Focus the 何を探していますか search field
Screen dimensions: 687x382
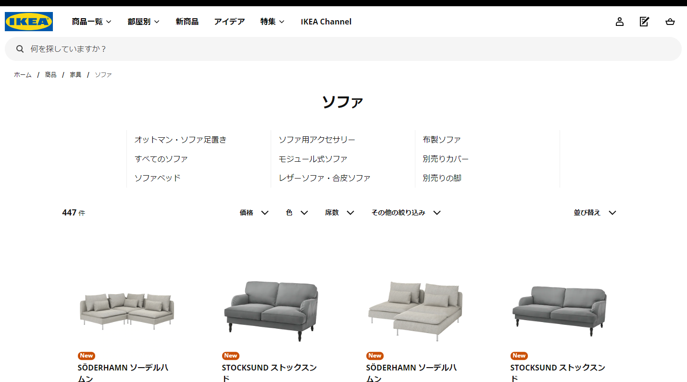343,49
